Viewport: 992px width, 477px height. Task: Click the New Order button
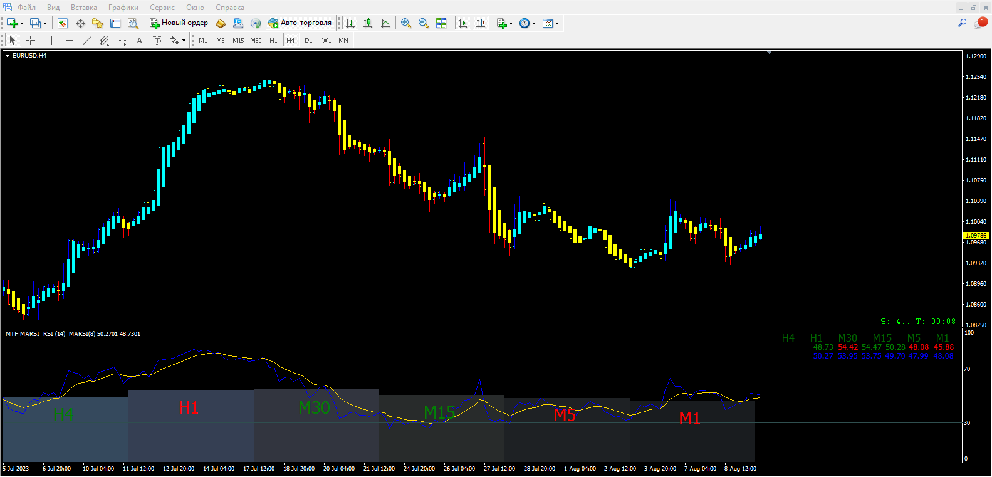coord(179,23)
